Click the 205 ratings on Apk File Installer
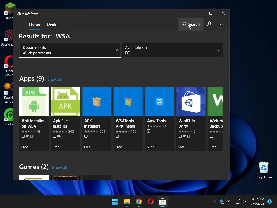The width and height of the screenshot is (277, 208). click(71, 132)
